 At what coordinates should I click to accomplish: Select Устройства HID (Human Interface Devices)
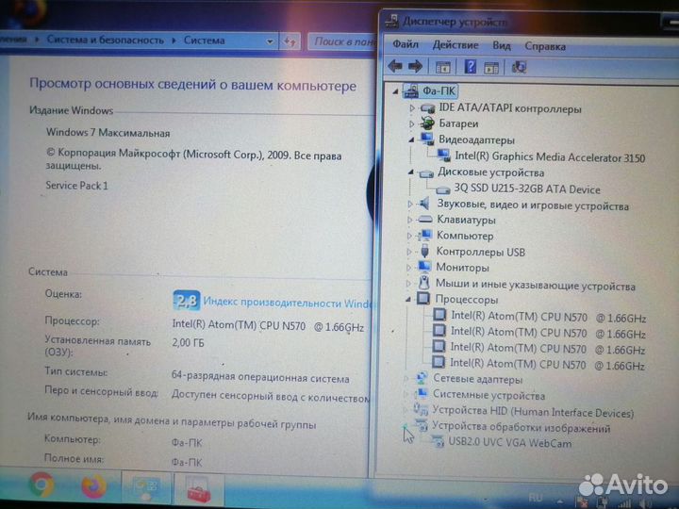click(533, 412)
